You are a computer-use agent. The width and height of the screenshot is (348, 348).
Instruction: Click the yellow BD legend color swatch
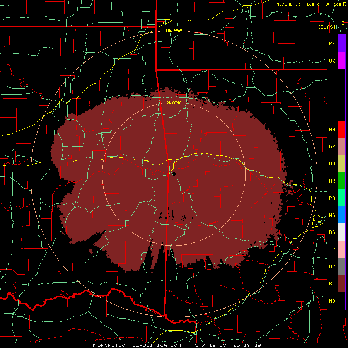(341, 164)
